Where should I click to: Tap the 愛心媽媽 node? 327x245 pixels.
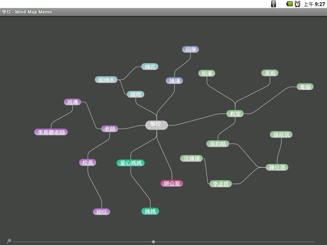click(x=131, y=163)
